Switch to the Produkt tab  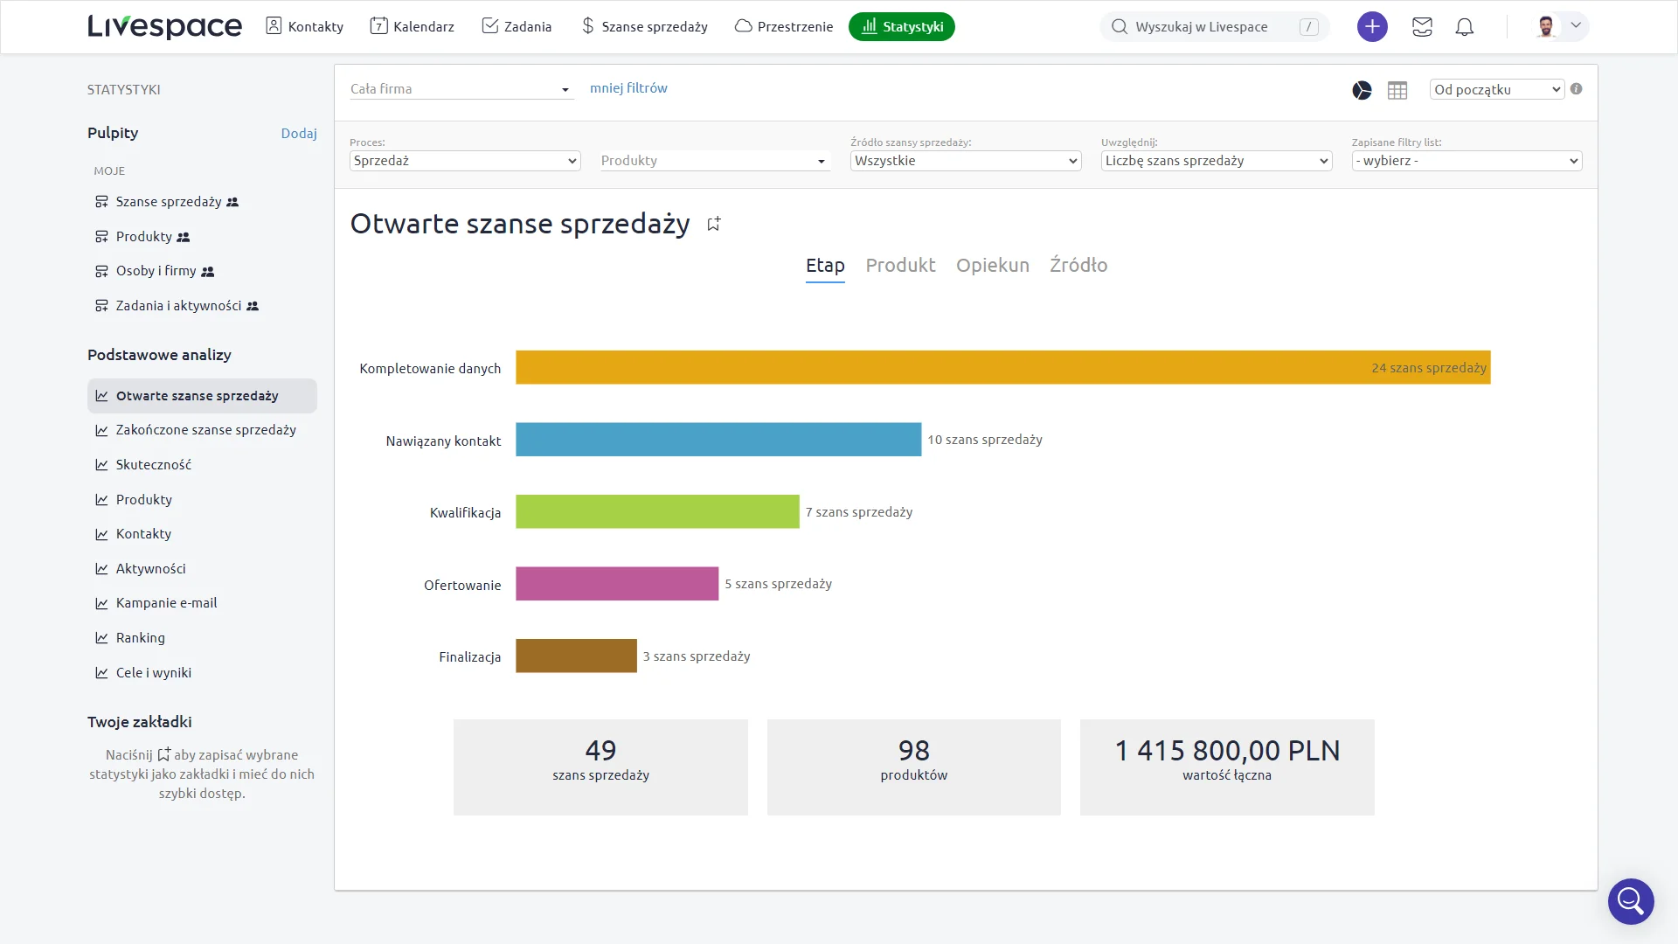(900, 266)
